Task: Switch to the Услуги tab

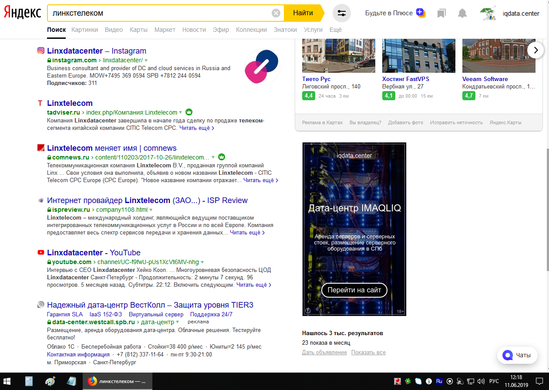Action: pos(313,30)
